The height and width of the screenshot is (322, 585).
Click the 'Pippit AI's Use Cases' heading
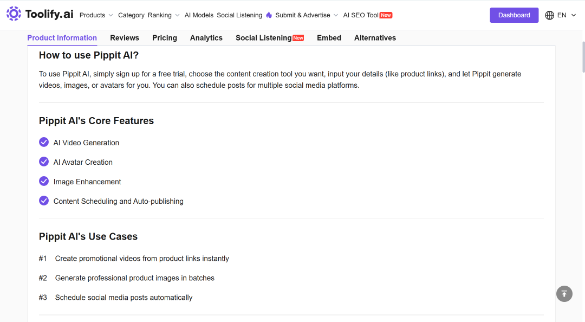pos(88,236)
